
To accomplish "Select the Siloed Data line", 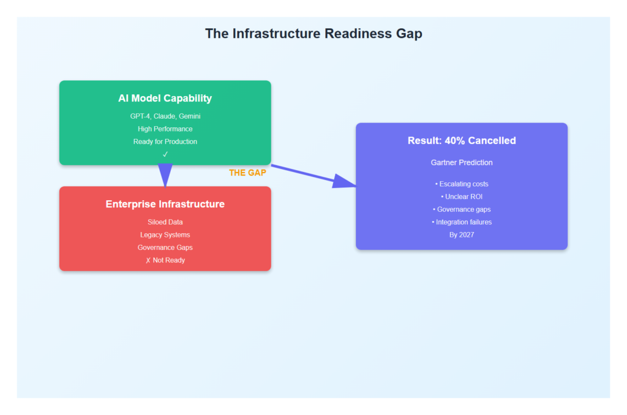I will click(165, 222).
